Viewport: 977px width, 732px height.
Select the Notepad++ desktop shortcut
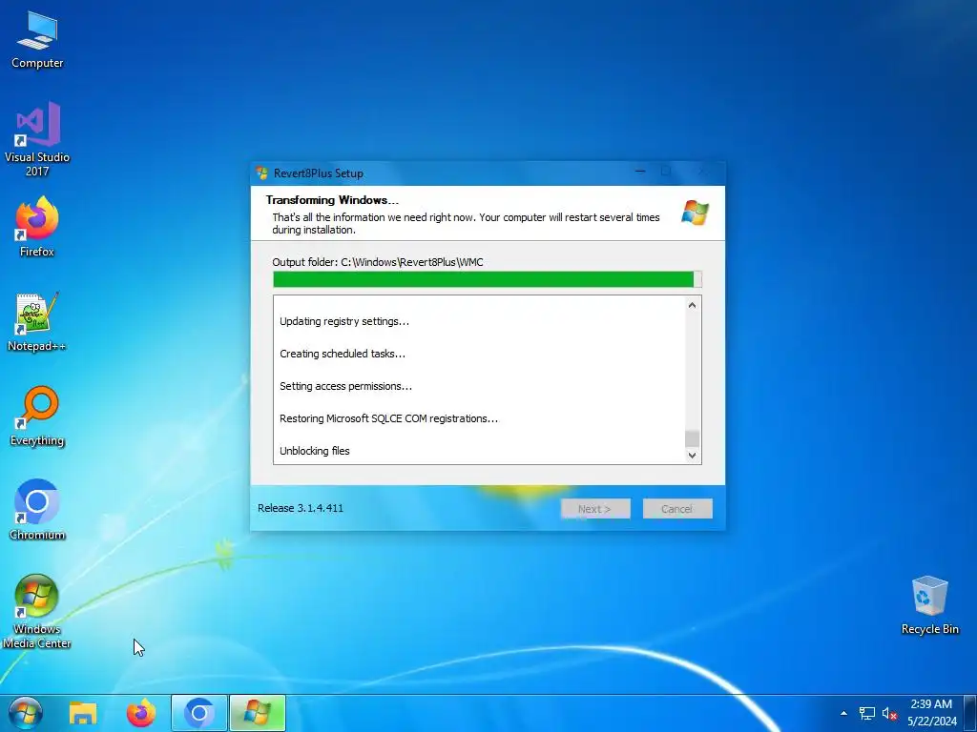(x=37, y=322)
